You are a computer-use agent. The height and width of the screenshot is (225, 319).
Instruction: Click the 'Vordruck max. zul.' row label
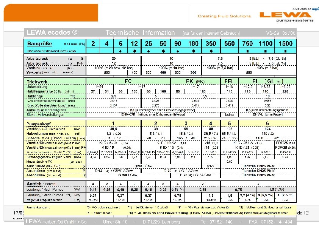[x=40, y=68]
